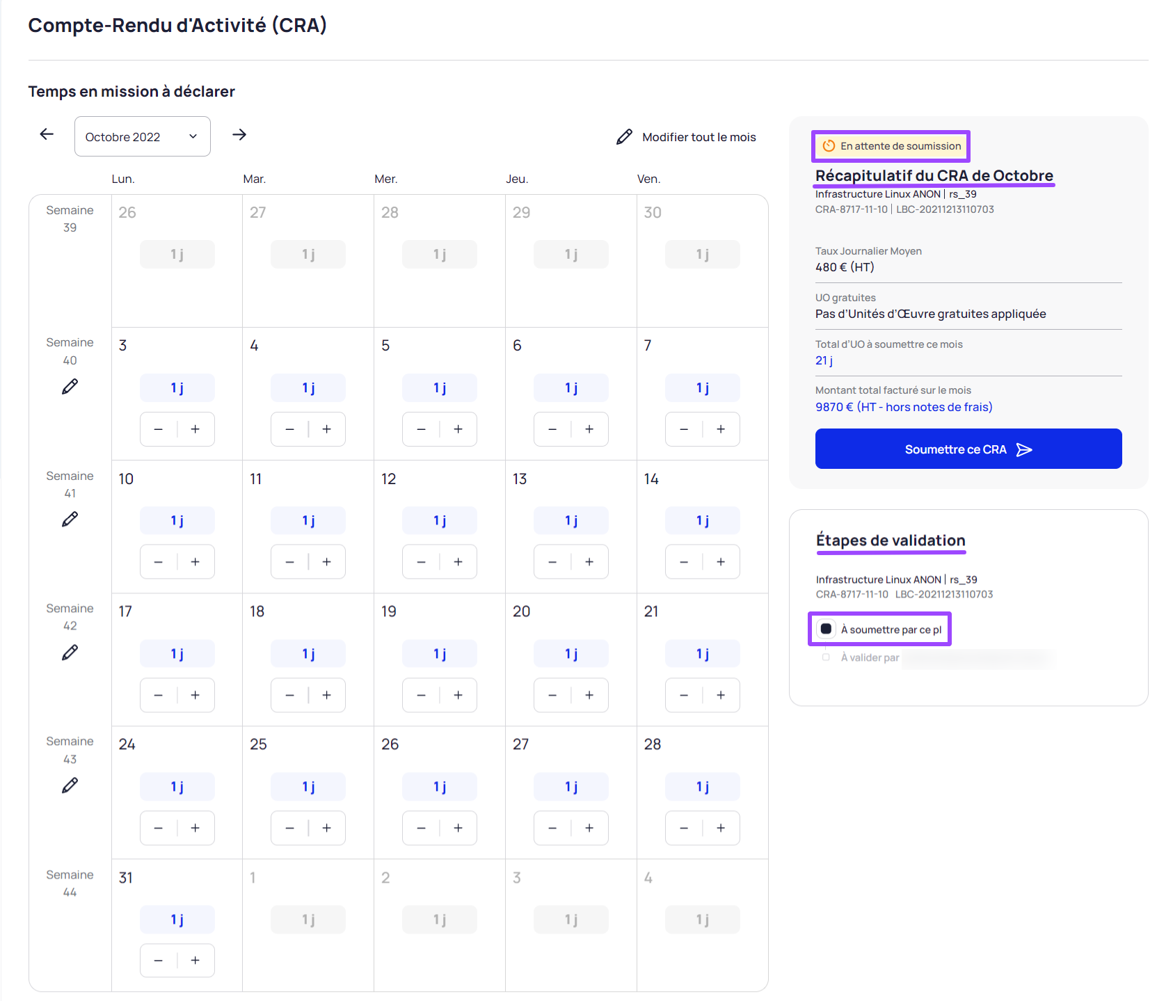
Task: Decrease time on October 28 with minus
Action: 684,828
